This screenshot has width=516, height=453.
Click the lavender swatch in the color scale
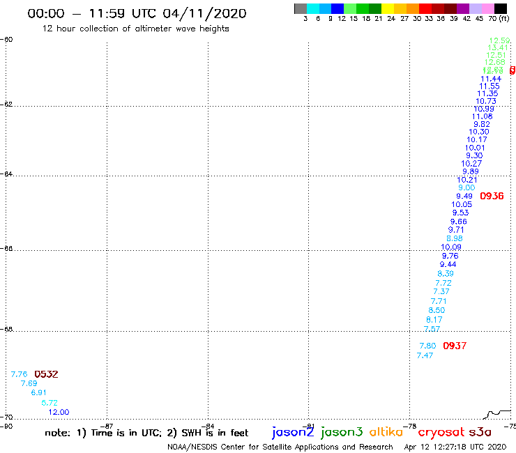pyautogui.click(x=475, y=8)
